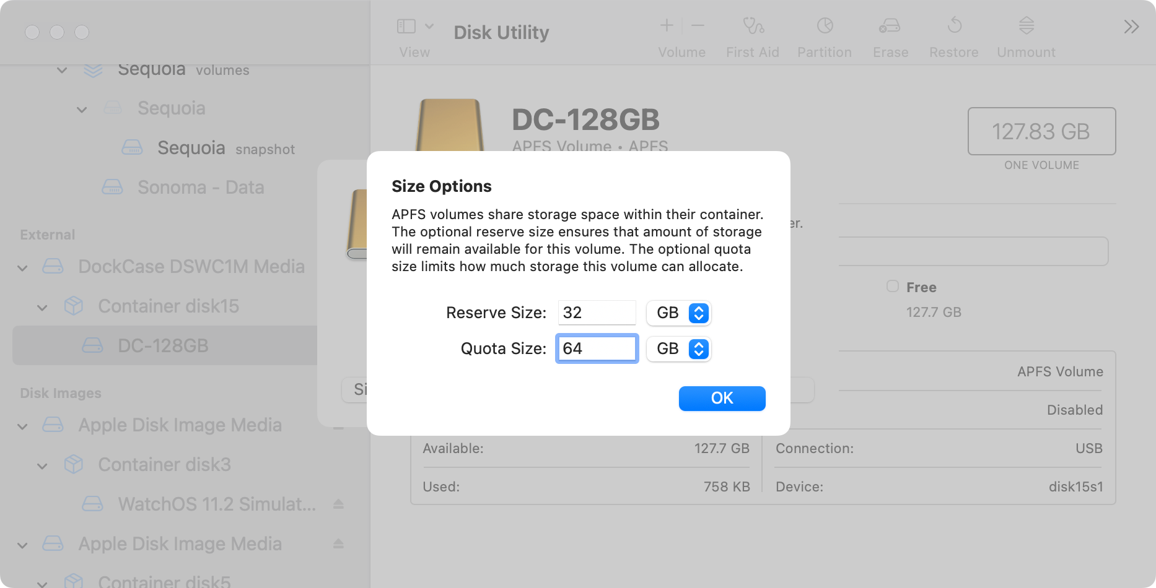Click the Disk Images section header
This screenshot has width=1156, height=588.
tap(61, 393)
